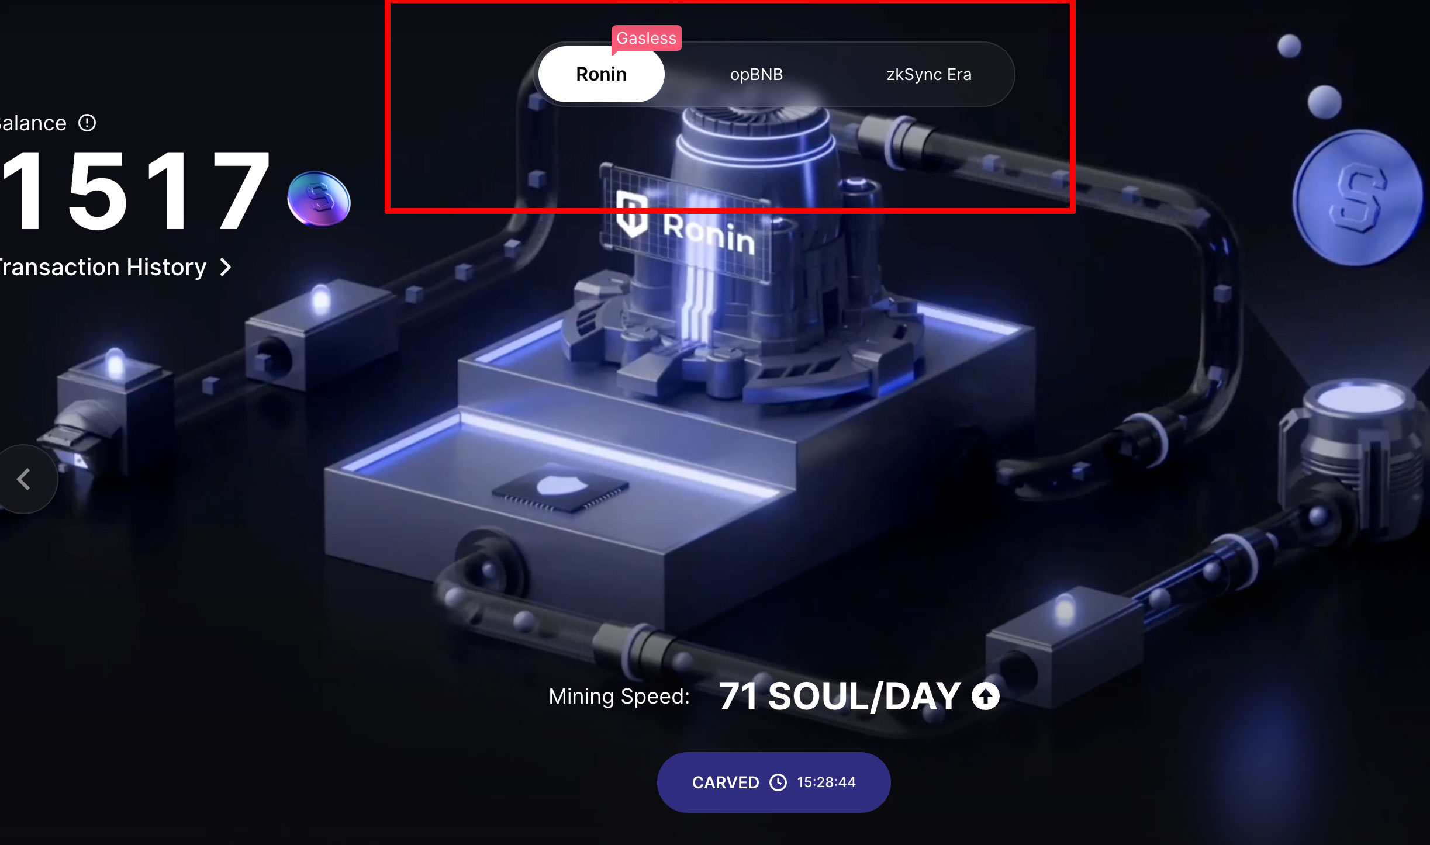Open the Transaction History link
The height and width of the screenshot is (845, 1430).
click(103, 267)
